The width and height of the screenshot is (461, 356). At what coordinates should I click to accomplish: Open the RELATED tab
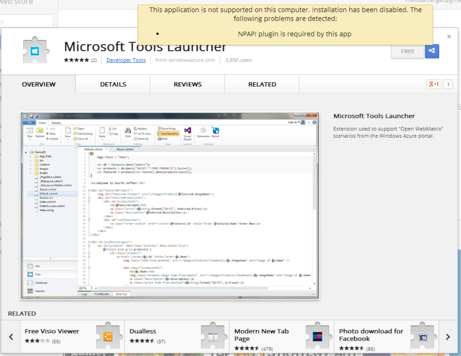[x=262, y=84]
